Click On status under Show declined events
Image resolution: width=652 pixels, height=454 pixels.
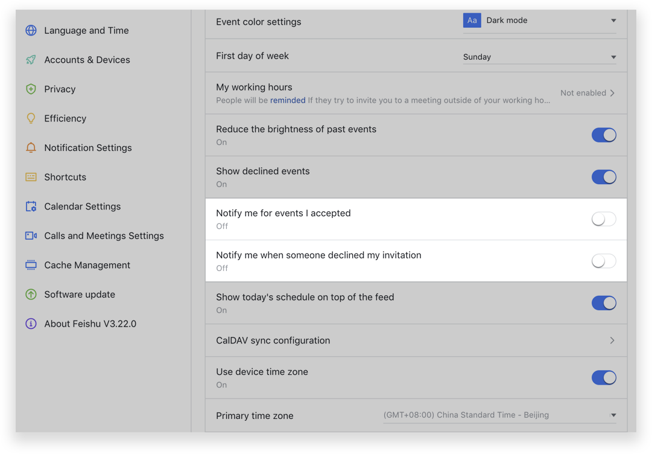(221, 184)
